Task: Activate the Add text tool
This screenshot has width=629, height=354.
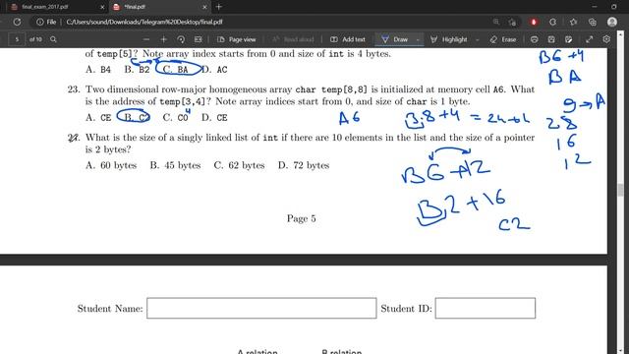Action: pyautogui.click(x=347, y=39)
